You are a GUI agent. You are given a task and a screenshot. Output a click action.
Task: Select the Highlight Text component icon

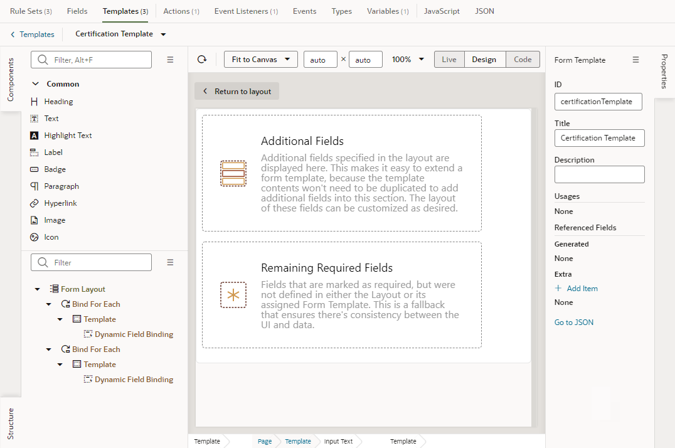[35, 135]
